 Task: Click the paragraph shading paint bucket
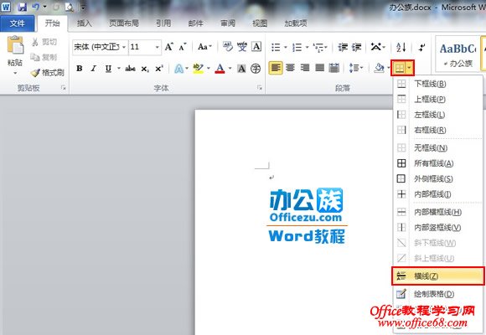(379, 68)
